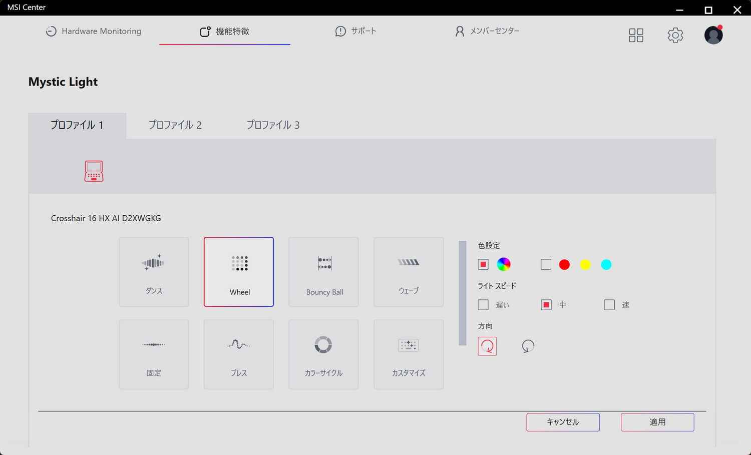Open the カスタマイズ keyboard customization effect
Viewport: 751px width, 455px height.
coord(408,354)
